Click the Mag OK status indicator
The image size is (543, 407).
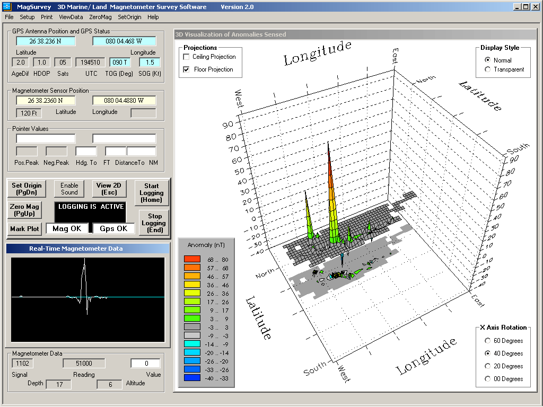(67, 228)
